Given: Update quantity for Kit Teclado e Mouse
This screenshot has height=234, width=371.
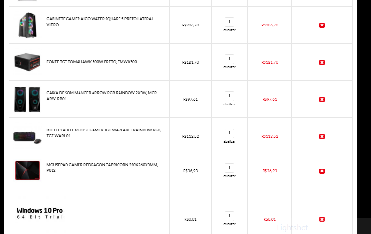Looking at the screenshot, I should [x=229, y=142].
